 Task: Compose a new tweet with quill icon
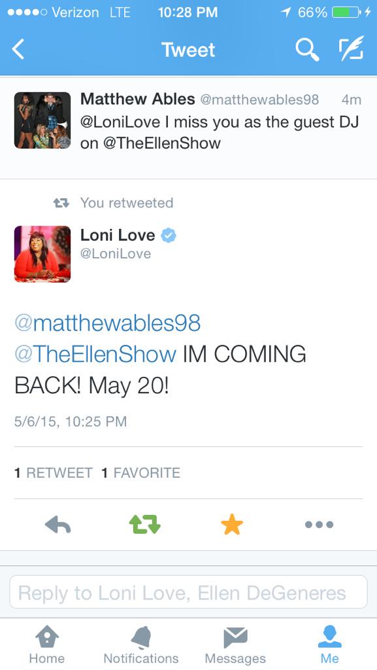pyautogui.click(x=351, y=48)
